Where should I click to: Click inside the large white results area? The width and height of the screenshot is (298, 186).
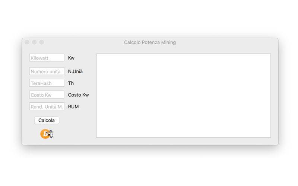(184, 96)
